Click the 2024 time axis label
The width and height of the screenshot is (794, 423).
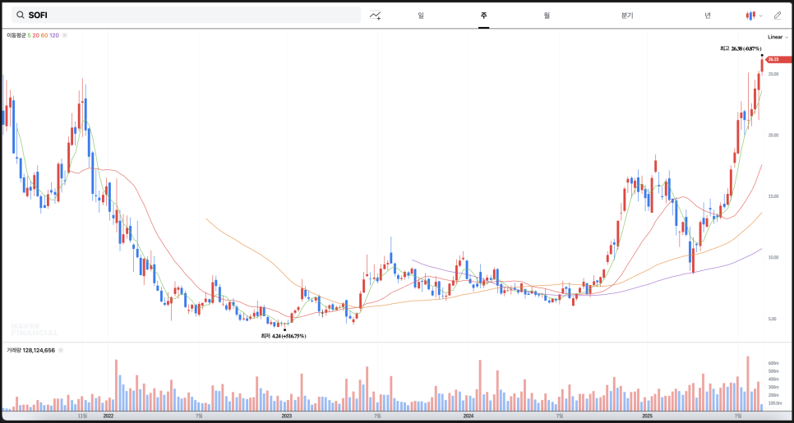[x=469, y=416]
